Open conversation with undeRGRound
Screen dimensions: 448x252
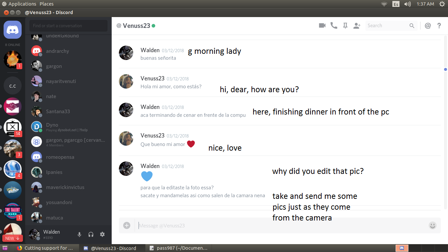tap(68, 37)
